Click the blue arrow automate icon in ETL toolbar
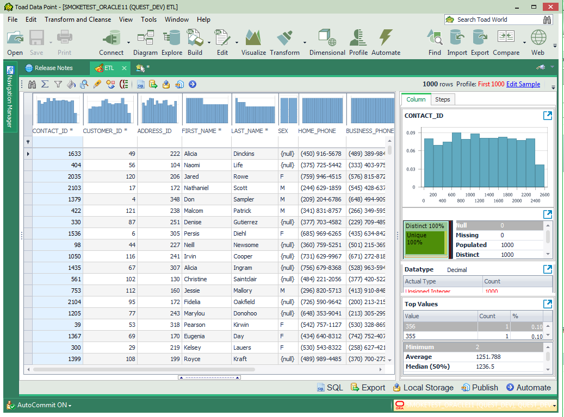The height and width of the screenshot is (417, 564). [193, 84]
